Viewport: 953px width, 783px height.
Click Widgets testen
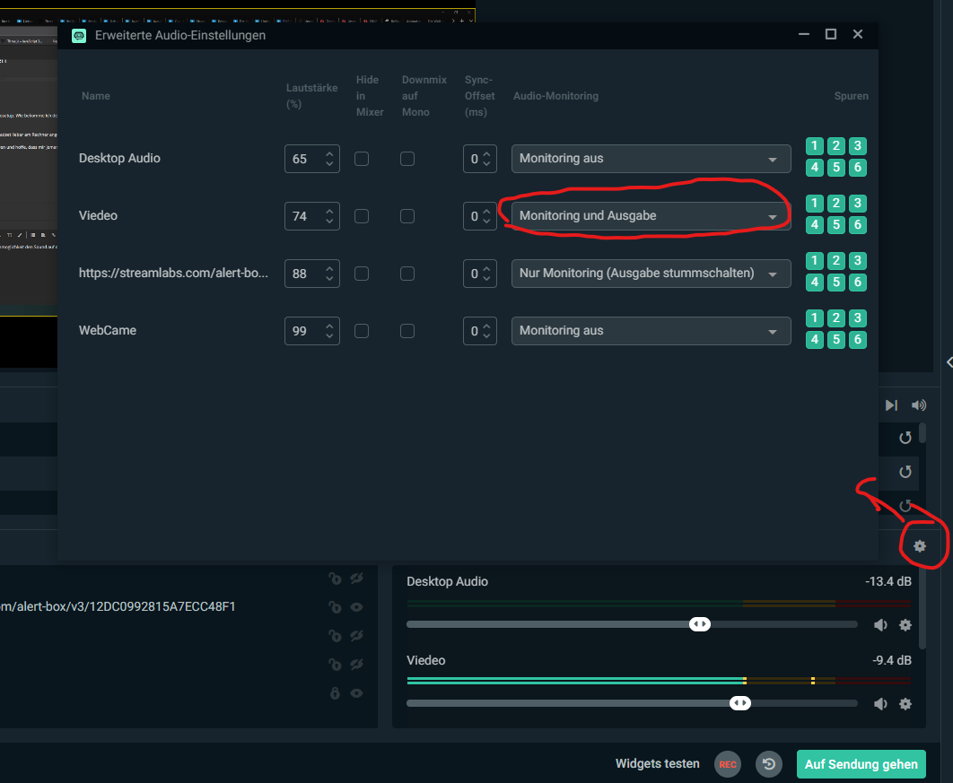tap(657, 764)
